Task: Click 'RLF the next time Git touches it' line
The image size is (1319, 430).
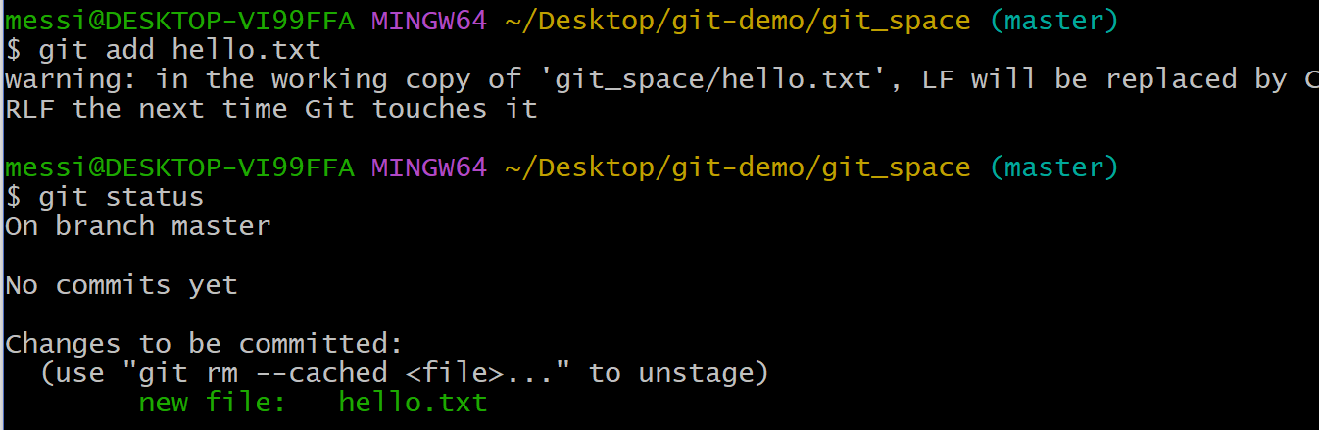Action: 271,109
